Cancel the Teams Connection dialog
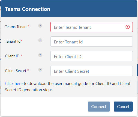Screen dimensions: 138x117 click(123, 106)
